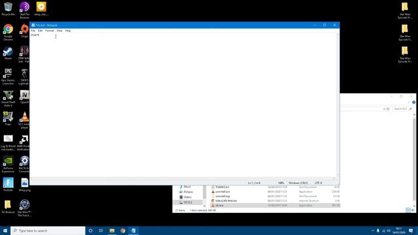Click the Type here to search box
This screenshot has height=235, width=418.
(x=48, y=230)
